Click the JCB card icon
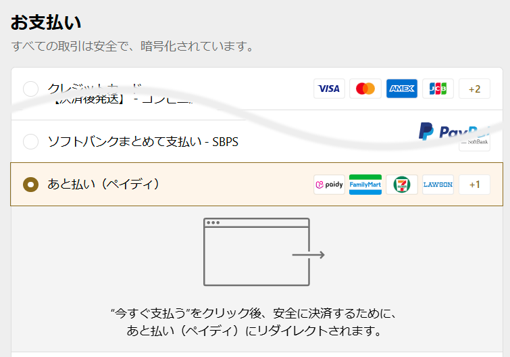510x357 pixels. 438,89
